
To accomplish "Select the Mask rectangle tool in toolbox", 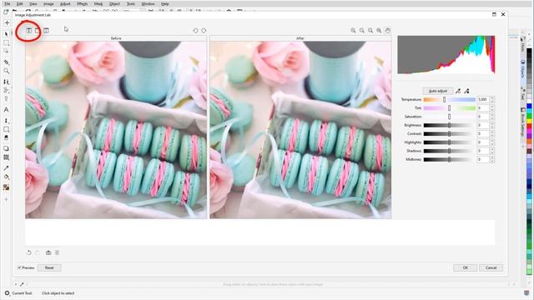I will pos(6,42).
